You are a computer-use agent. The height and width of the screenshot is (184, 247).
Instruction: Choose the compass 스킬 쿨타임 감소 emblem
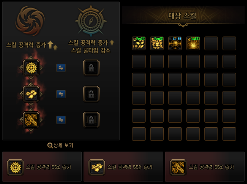tap(91, 21)
